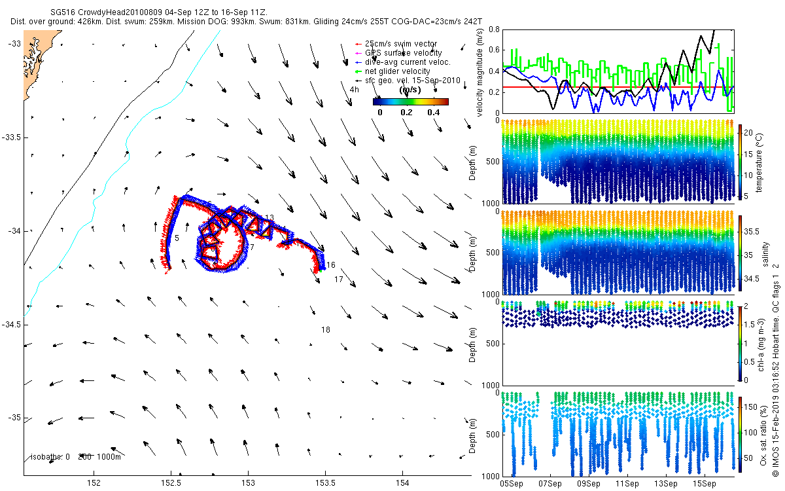
Task: Click the '11Sep' date tick
Action: click(x=627, y=484)
